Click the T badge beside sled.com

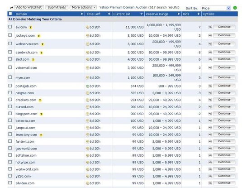(33, 59)
